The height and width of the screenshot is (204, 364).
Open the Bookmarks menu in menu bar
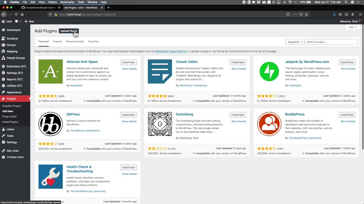[x=67, y=2]
